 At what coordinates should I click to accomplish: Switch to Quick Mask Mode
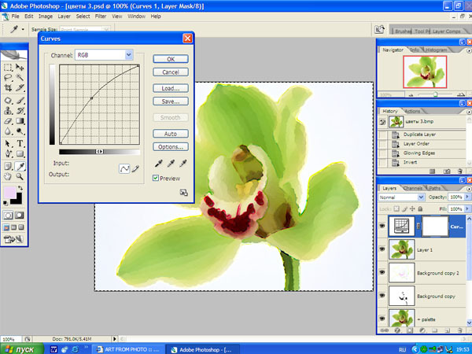click(20, 216)
